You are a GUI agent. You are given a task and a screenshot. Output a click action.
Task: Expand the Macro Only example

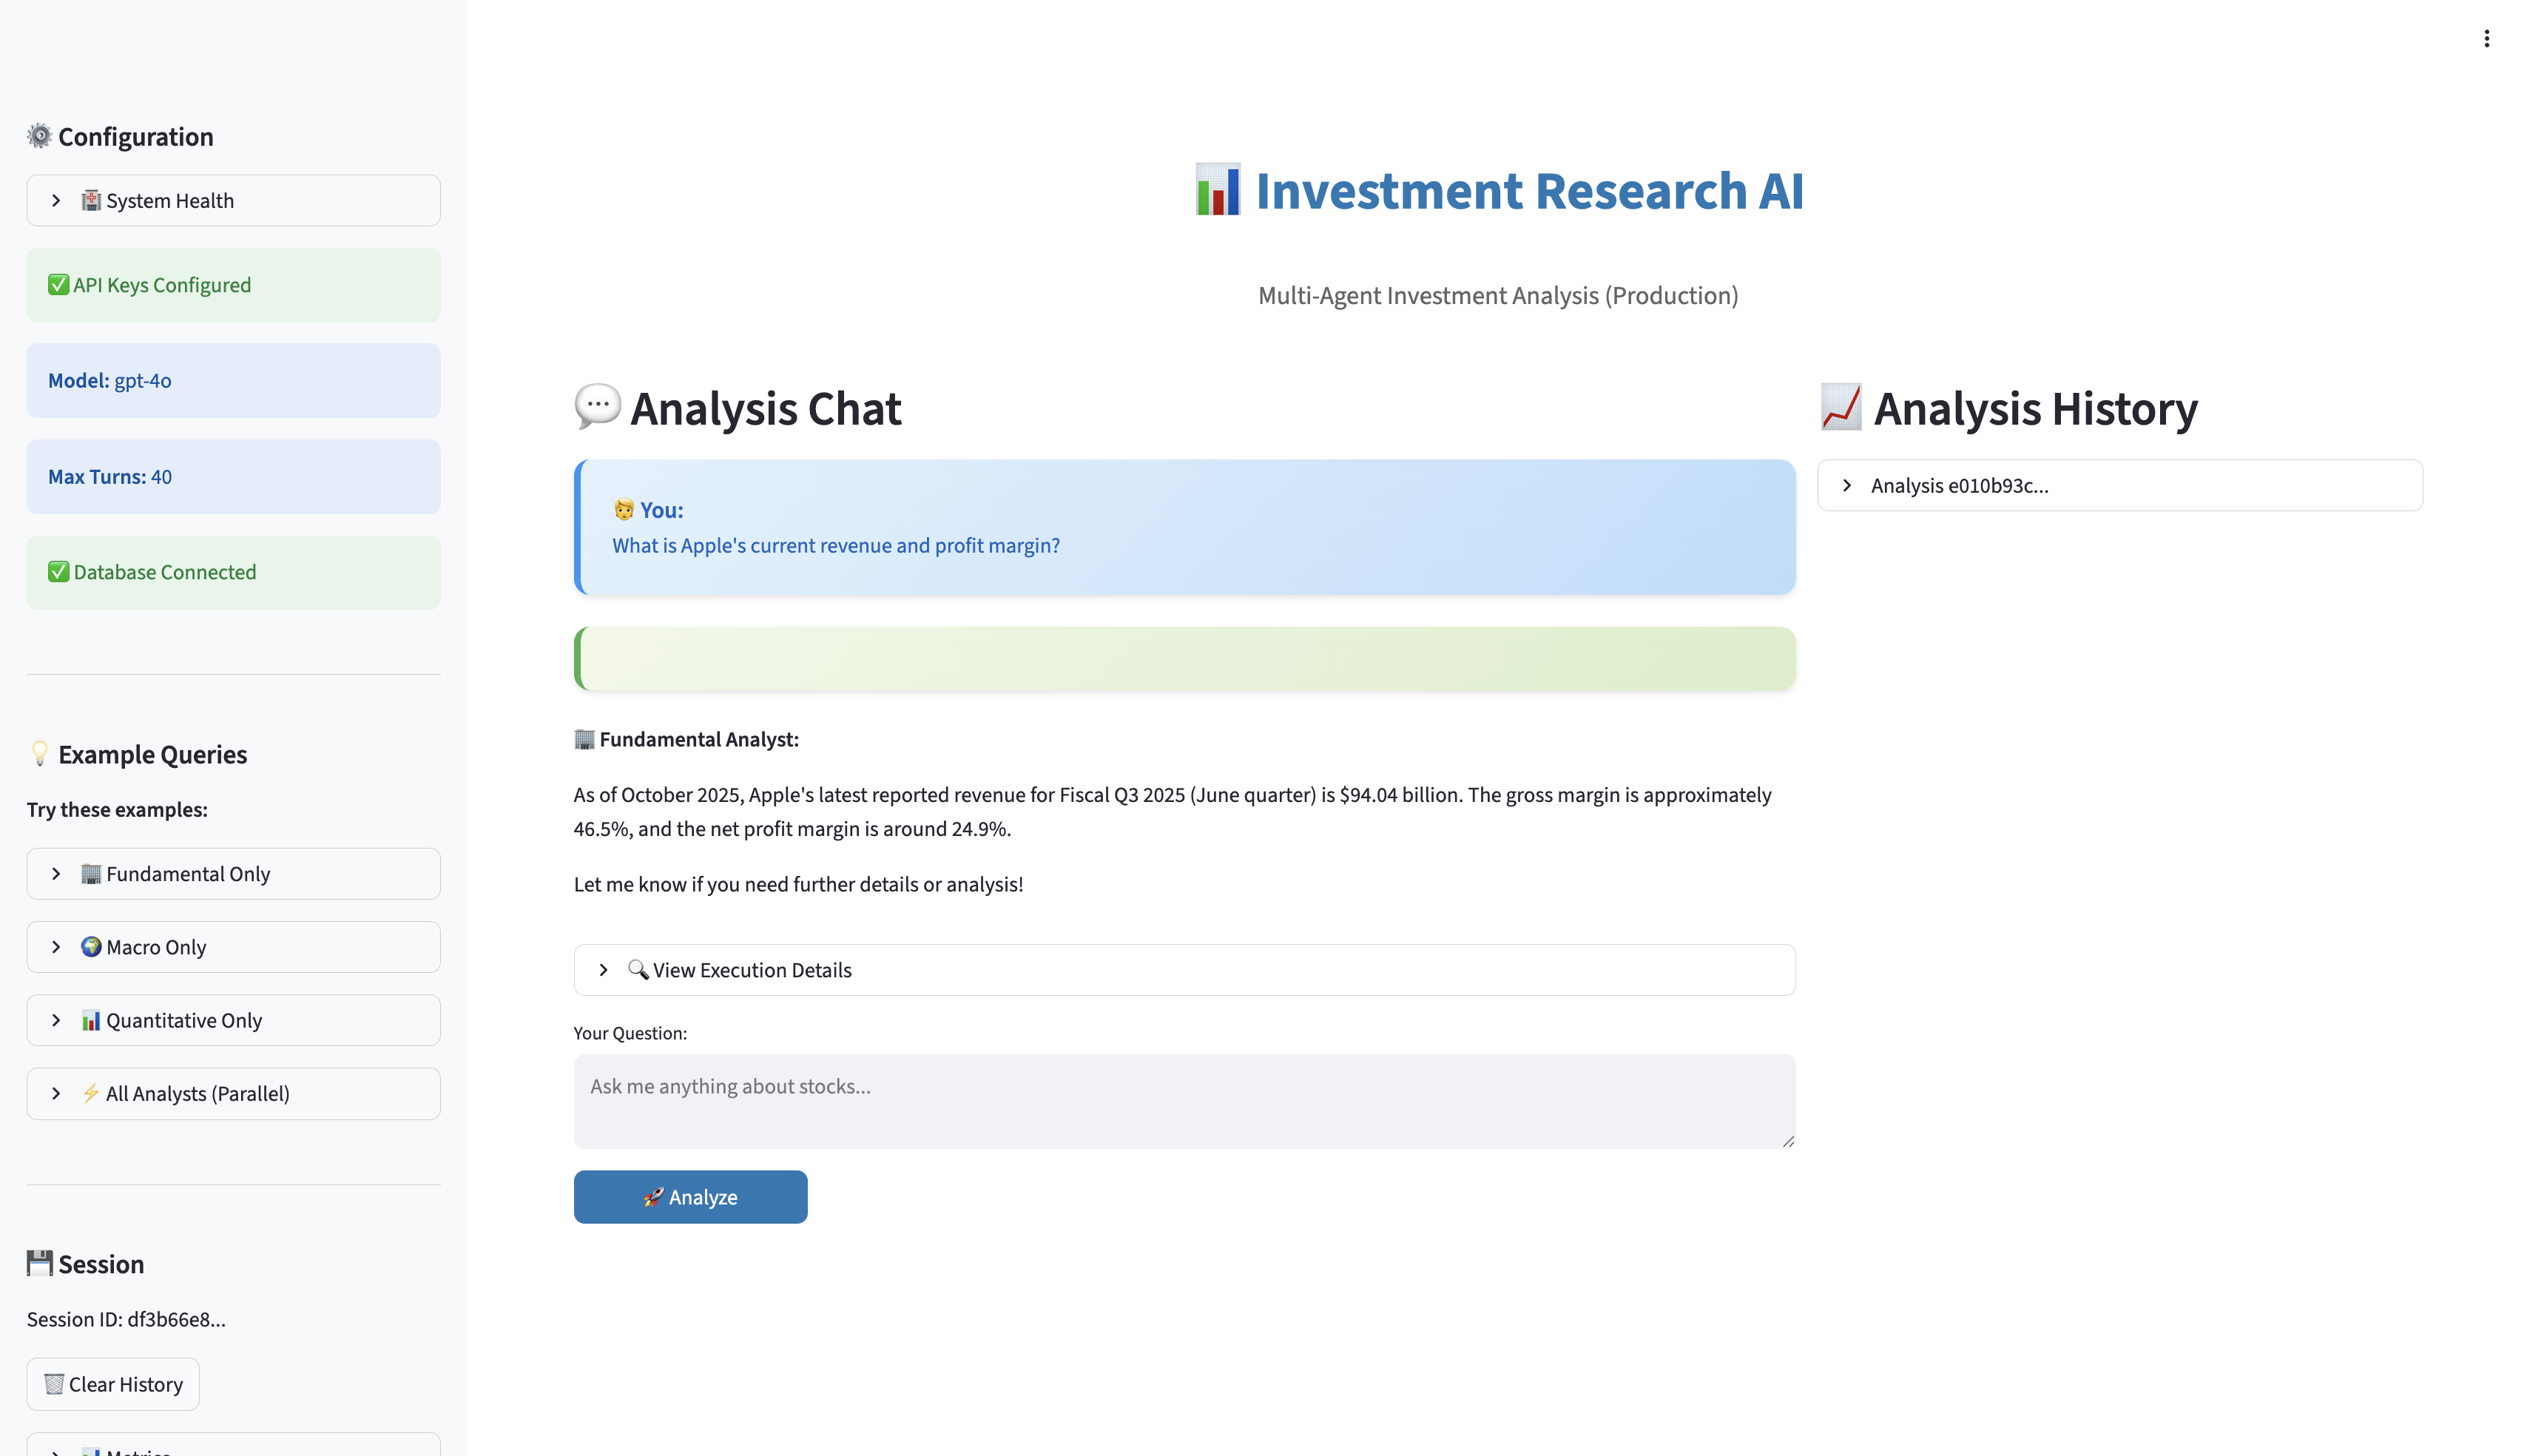tap(233, 946)
